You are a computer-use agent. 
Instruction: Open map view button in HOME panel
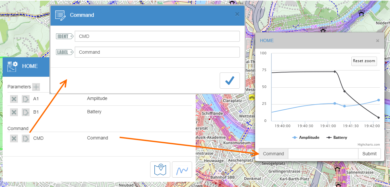[160, 170]
